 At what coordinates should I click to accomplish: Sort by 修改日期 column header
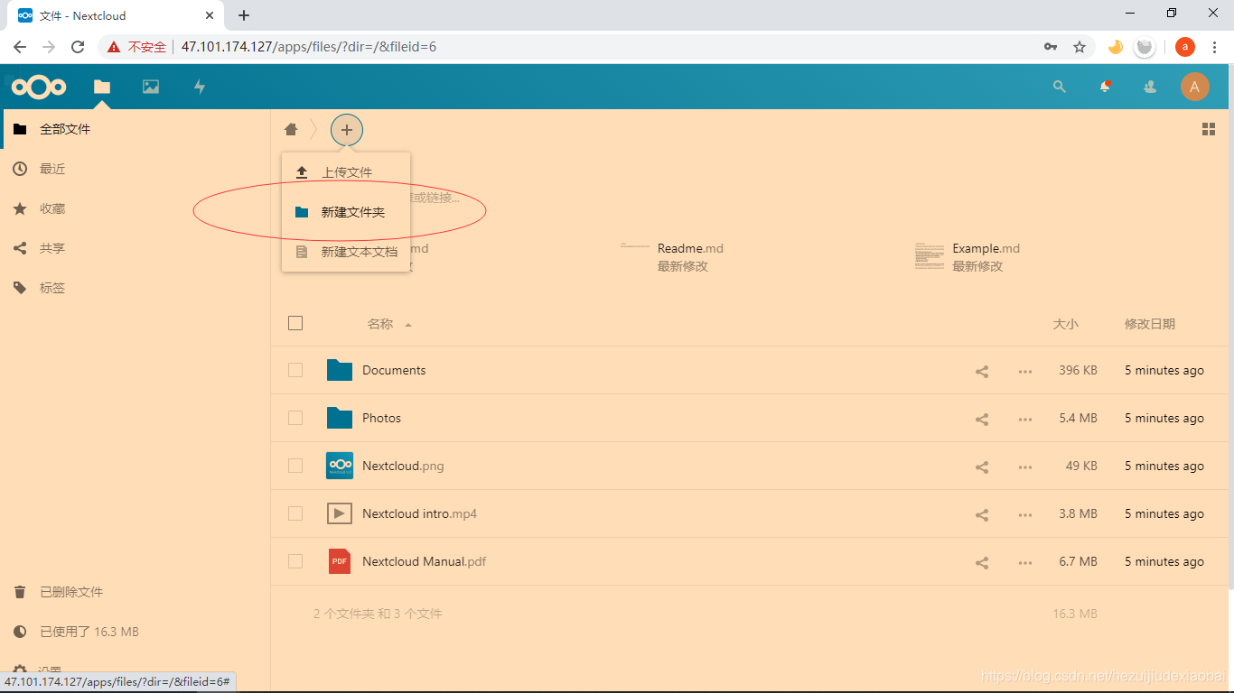click(1150, 324)
